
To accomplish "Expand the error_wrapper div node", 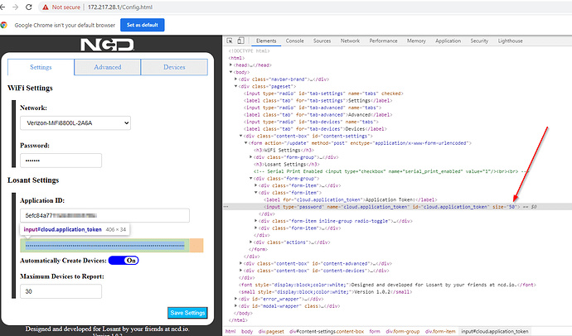I will (x=236, y=299).
